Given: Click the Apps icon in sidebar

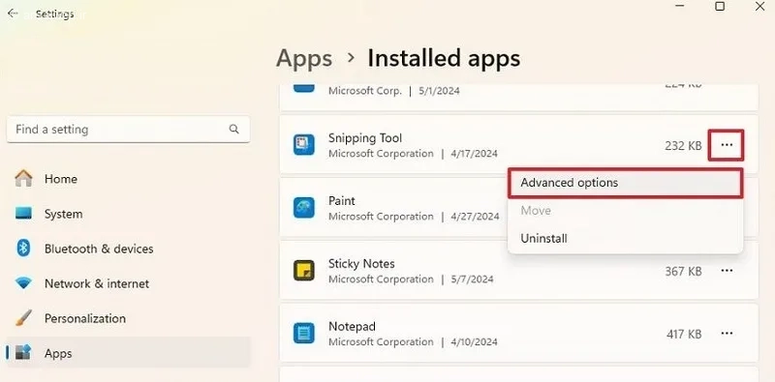Looking at the screenshot, I should pos(23,353).
